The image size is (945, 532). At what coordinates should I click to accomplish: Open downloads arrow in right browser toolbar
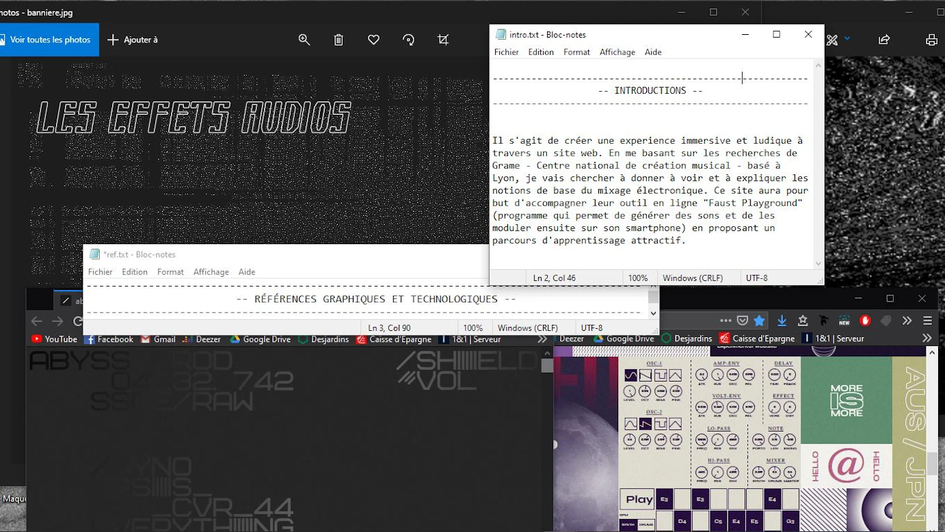click(782, 320)
